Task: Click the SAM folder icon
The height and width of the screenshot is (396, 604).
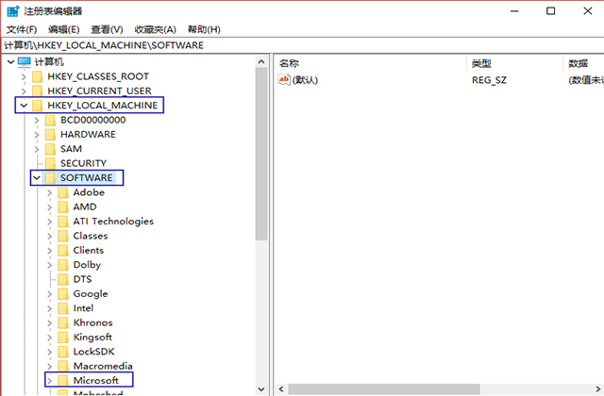Action: point(50,149)
